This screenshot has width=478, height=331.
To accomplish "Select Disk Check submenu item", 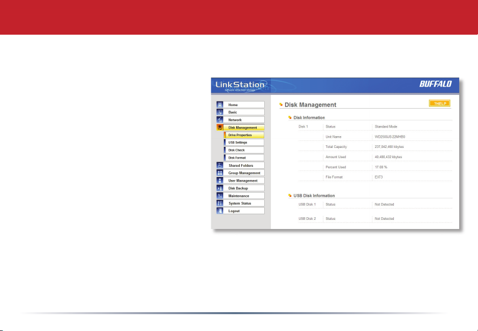I will (x=244, y=150).
